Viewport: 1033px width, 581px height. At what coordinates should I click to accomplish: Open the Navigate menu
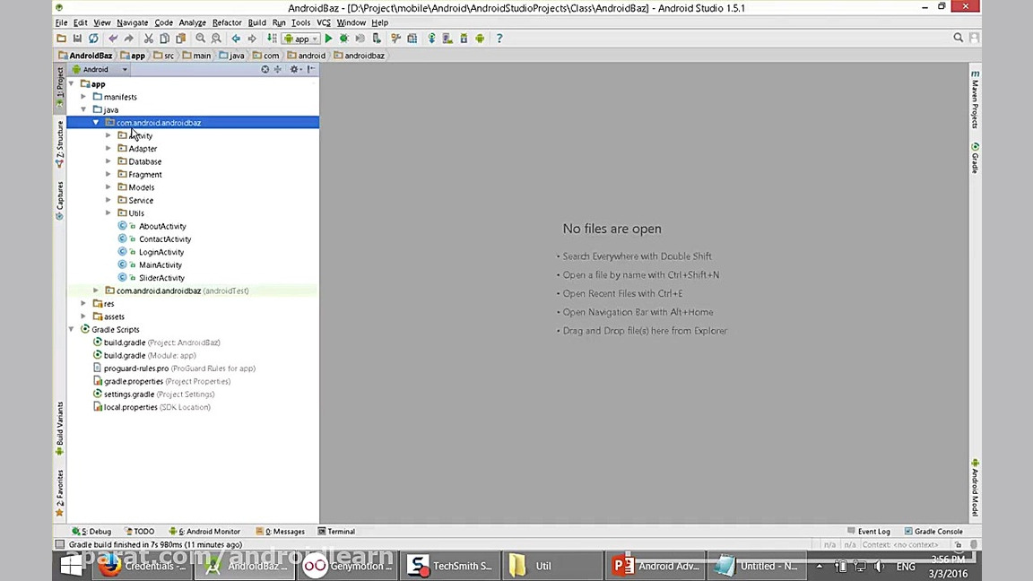point(133,22)
